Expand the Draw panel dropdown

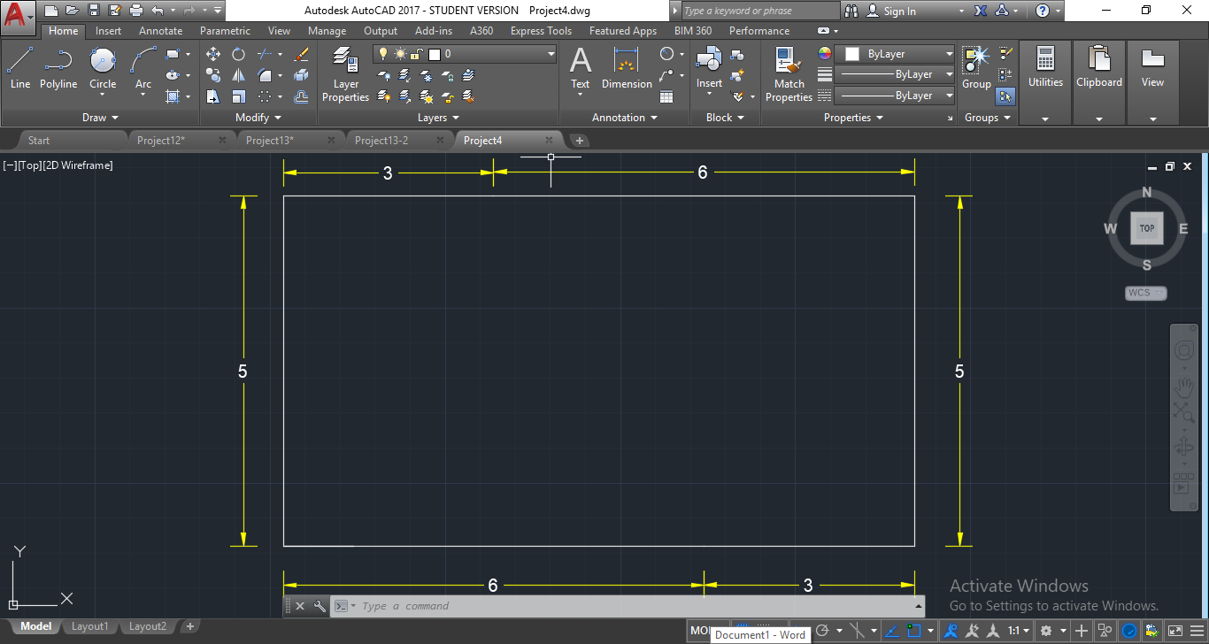[x=100, y=118]
